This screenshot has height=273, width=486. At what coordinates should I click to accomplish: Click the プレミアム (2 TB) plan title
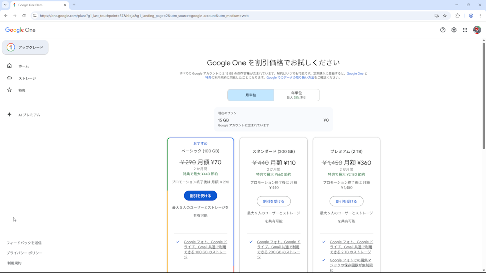tap(346, 151)
